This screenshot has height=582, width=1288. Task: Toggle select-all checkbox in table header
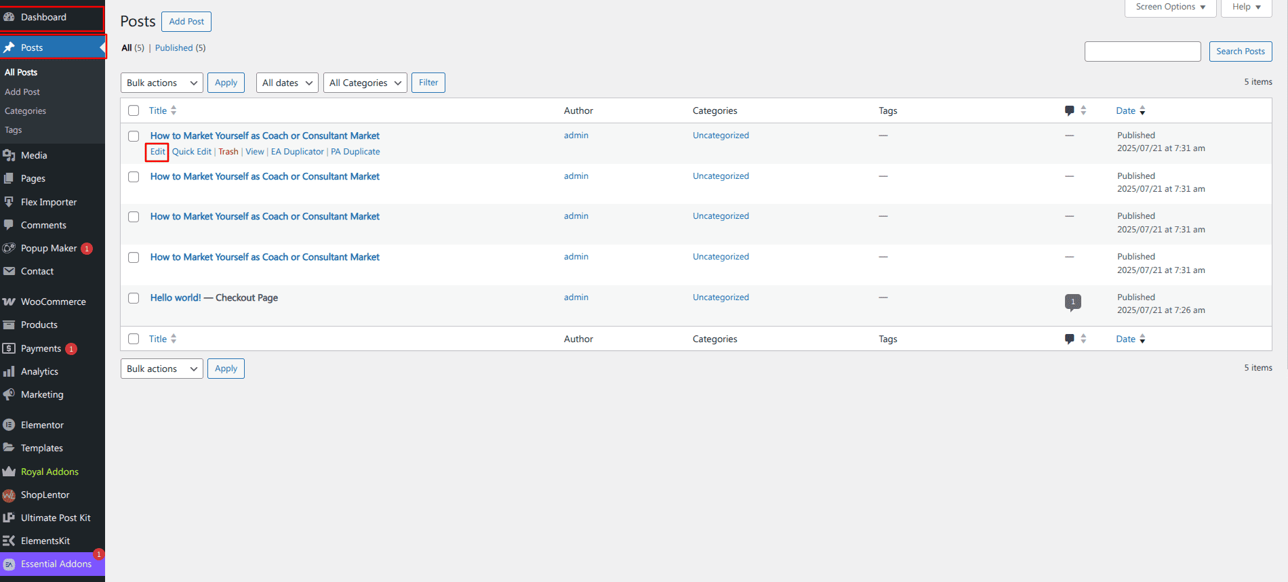point(134,110)
